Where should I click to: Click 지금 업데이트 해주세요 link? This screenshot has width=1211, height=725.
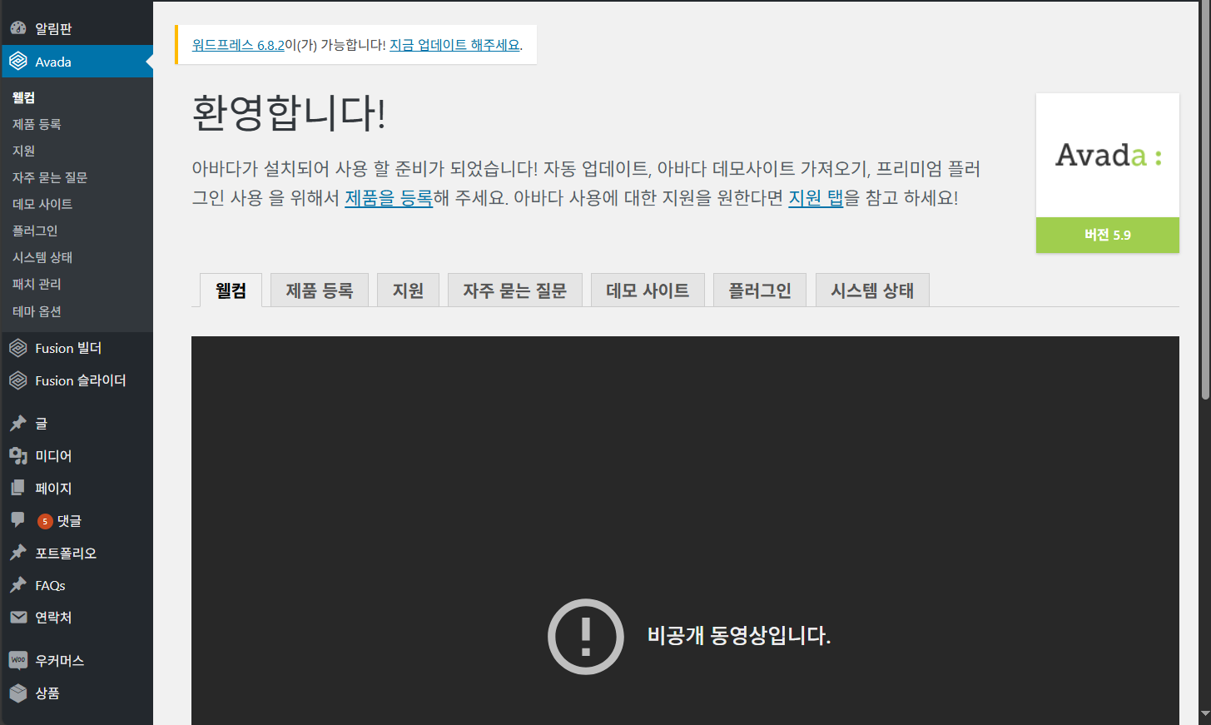pos(454,45)
